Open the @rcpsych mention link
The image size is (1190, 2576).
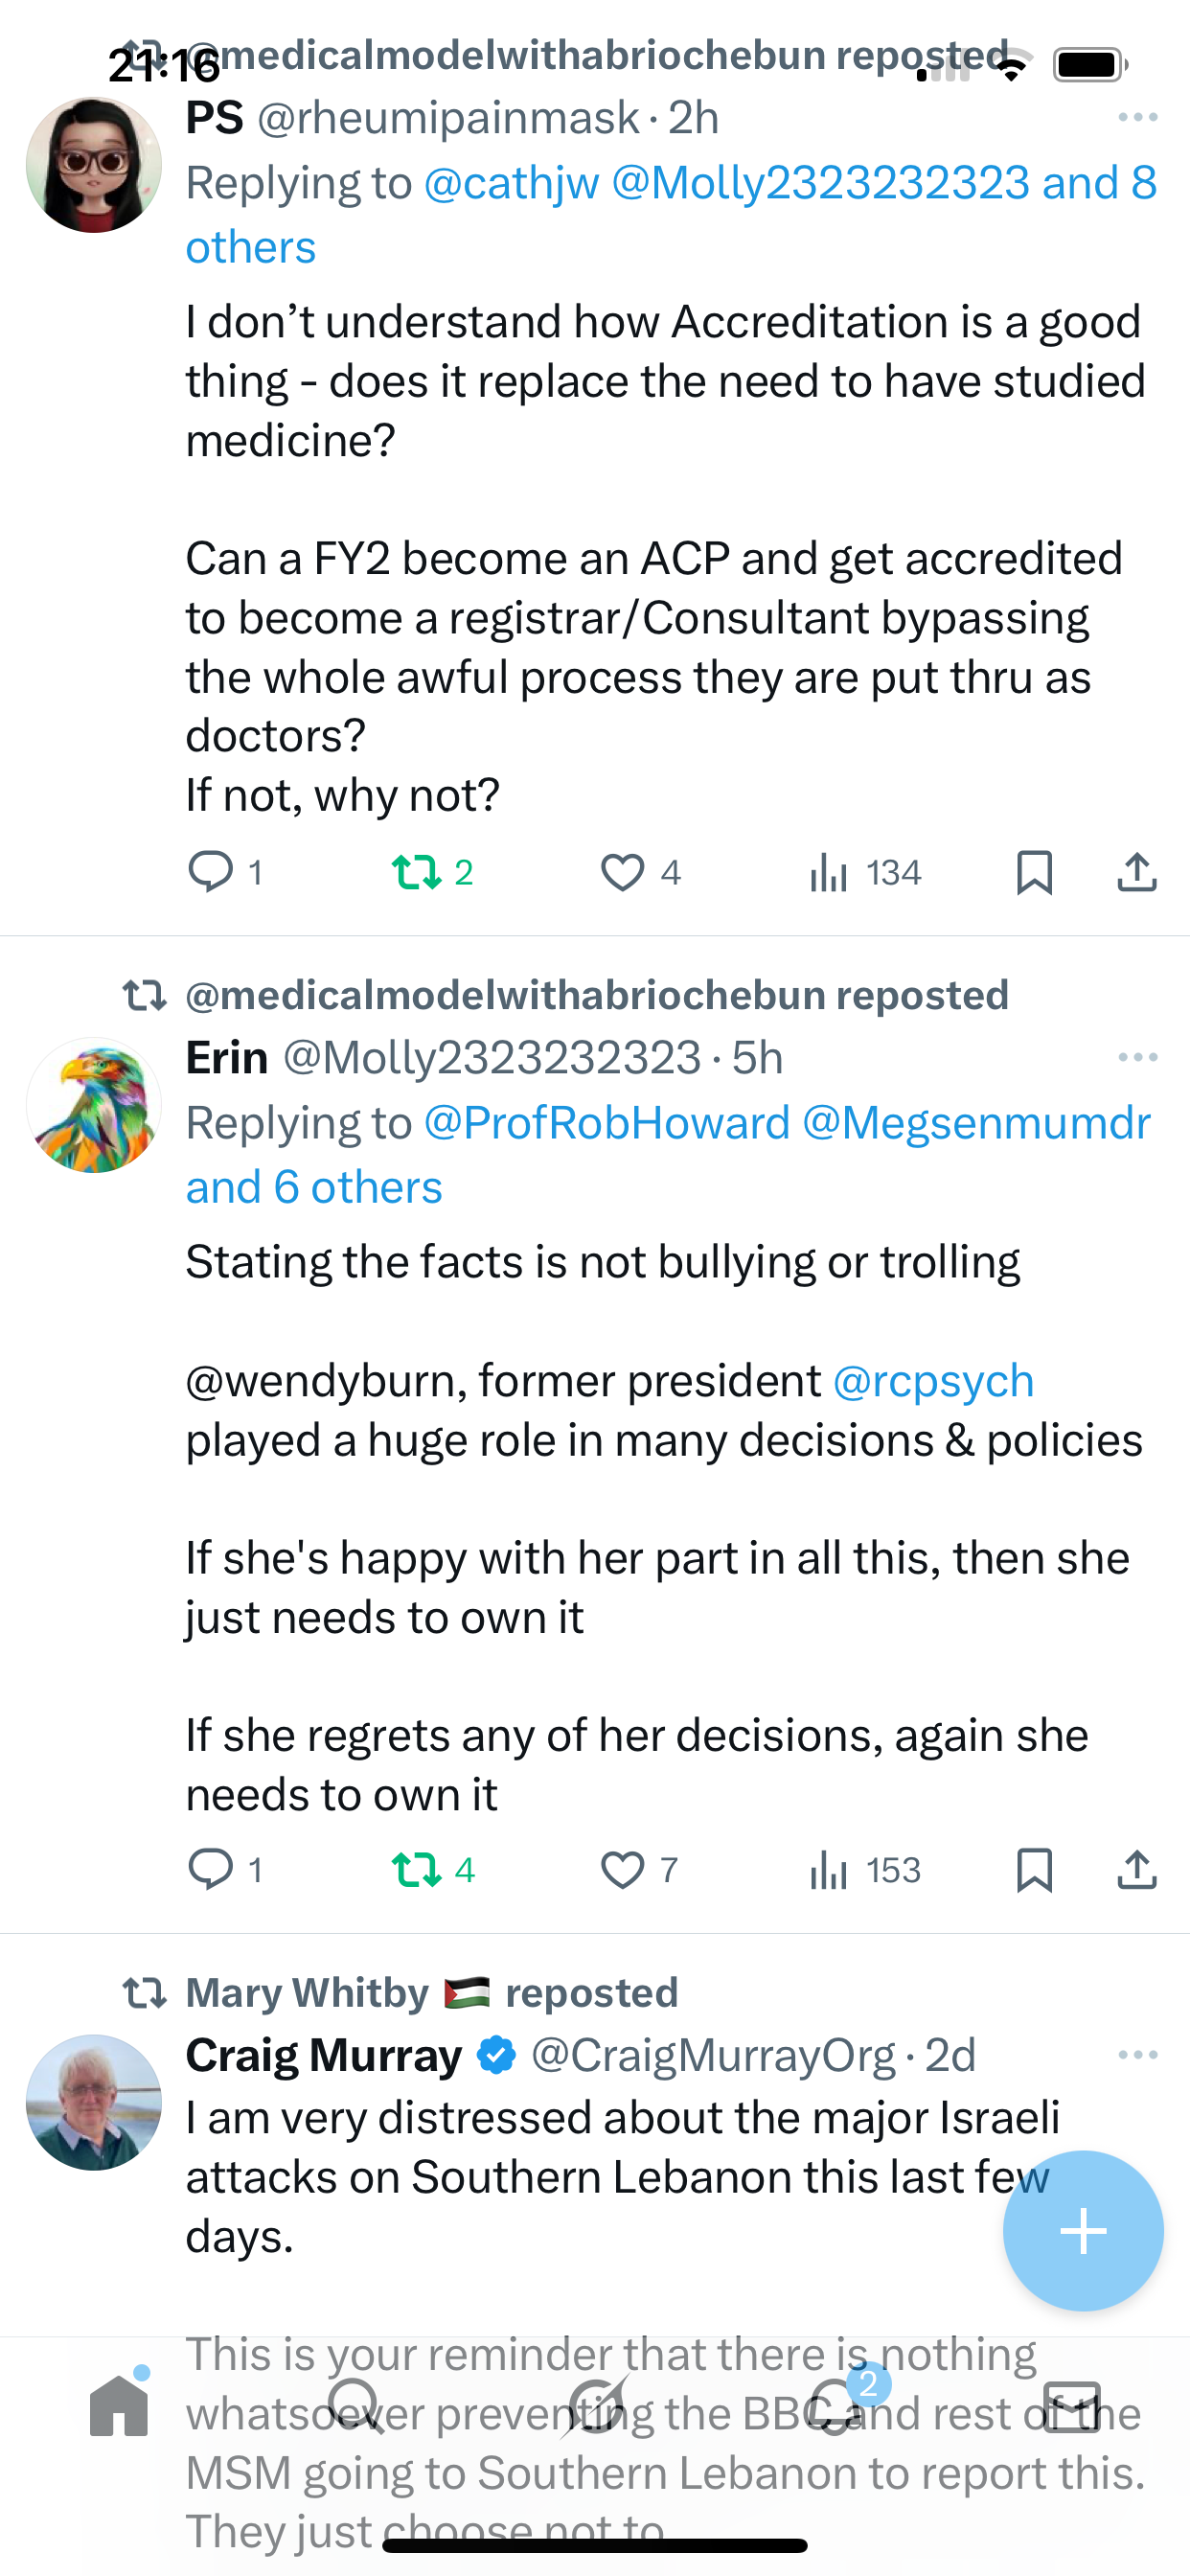click(933, 1381)
